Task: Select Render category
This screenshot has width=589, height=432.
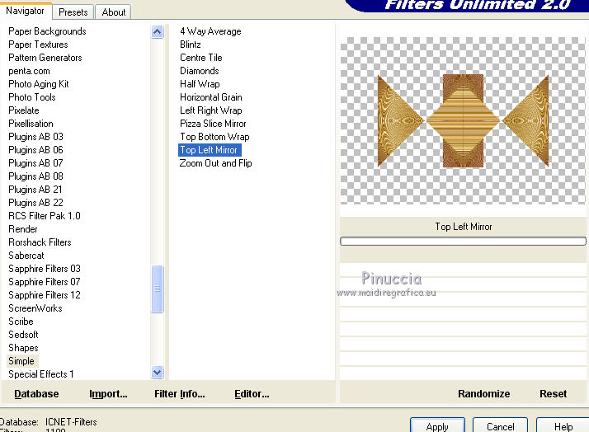Action: (x=23, y=229)
